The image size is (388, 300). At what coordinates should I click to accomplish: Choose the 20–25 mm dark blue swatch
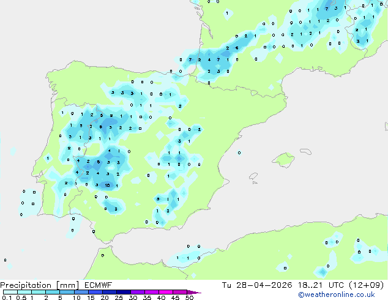pyautogui.click(x=110, y=292)
